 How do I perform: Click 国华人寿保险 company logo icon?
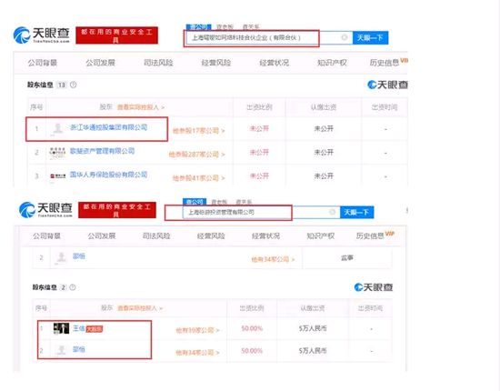point(57,175)
